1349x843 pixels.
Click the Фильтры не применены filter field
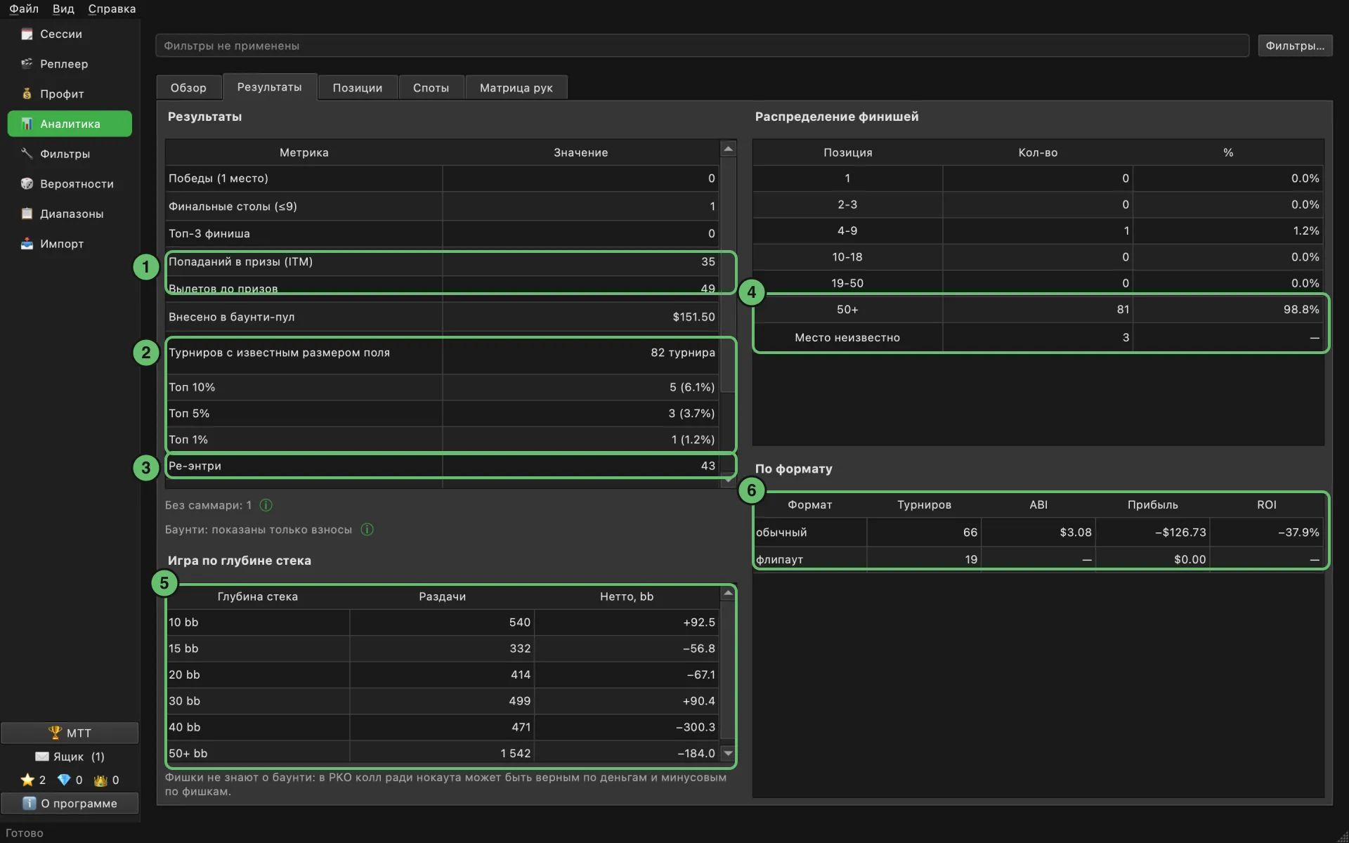click(x=702, y=46)
